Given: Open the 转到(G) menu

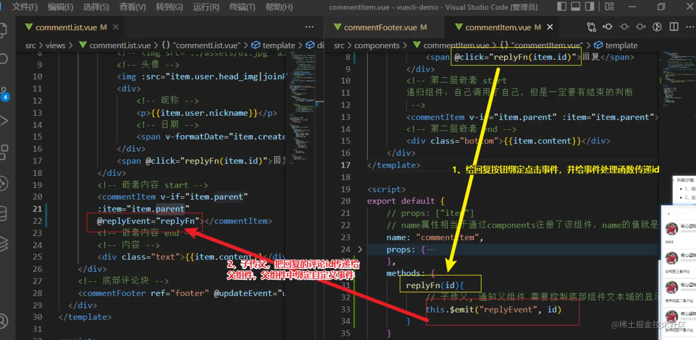Looking at the screenshot, I should 169,7.
